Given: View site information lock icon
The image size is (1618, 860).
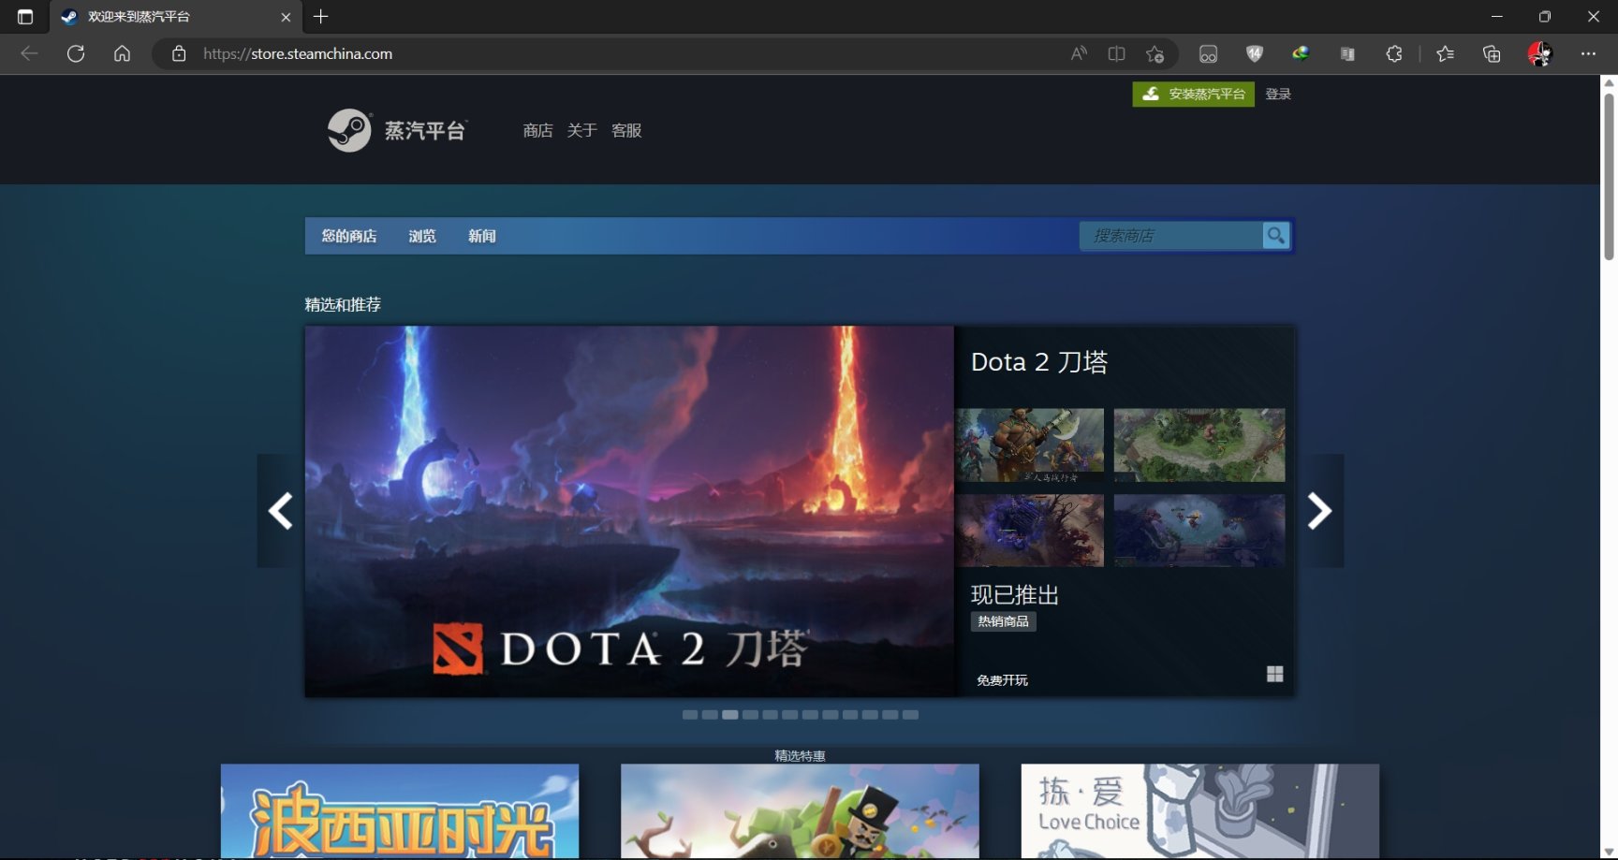Looking at the screenshot, I should pos(179,53).
